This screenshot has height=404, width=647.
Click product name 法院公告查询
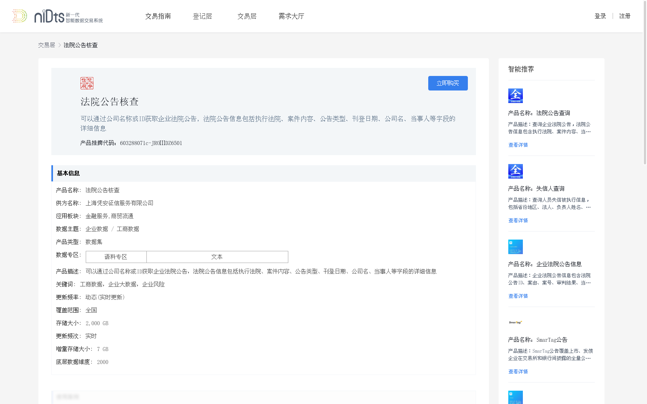[553, 113]
